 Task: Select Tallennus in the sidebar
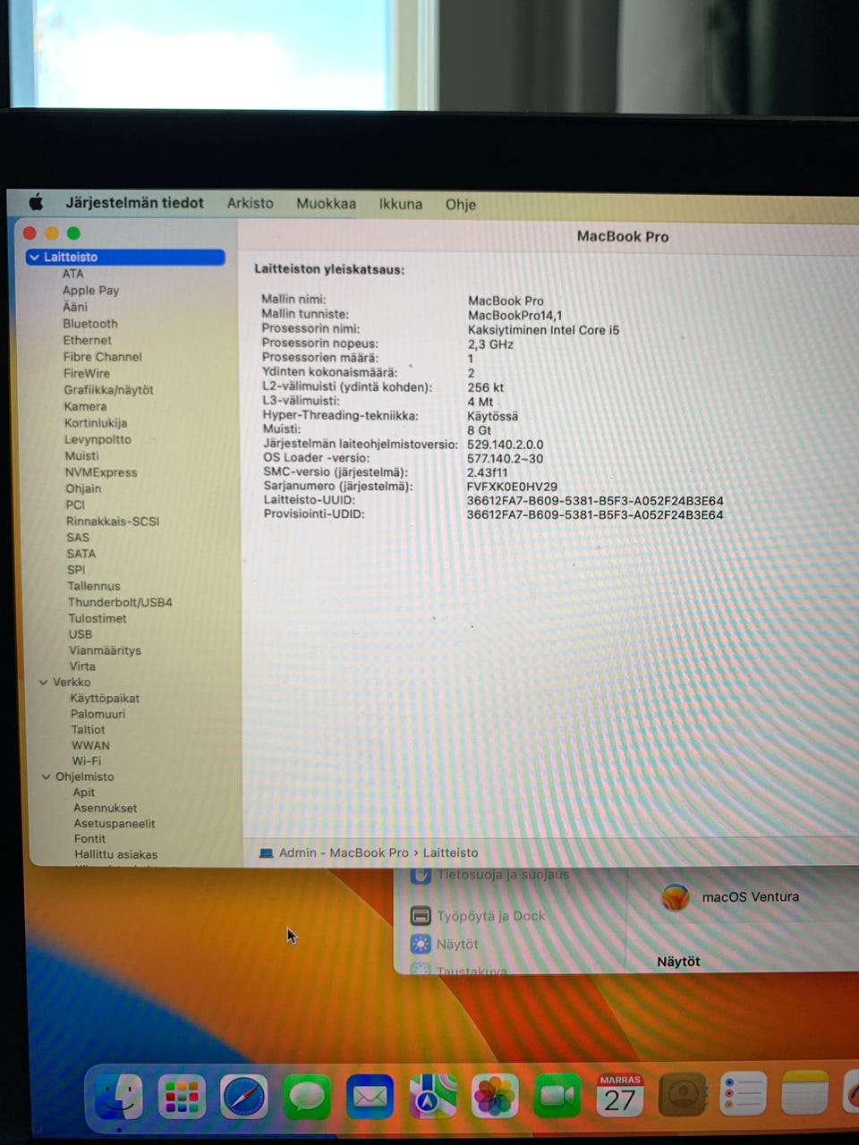point(94,586)
